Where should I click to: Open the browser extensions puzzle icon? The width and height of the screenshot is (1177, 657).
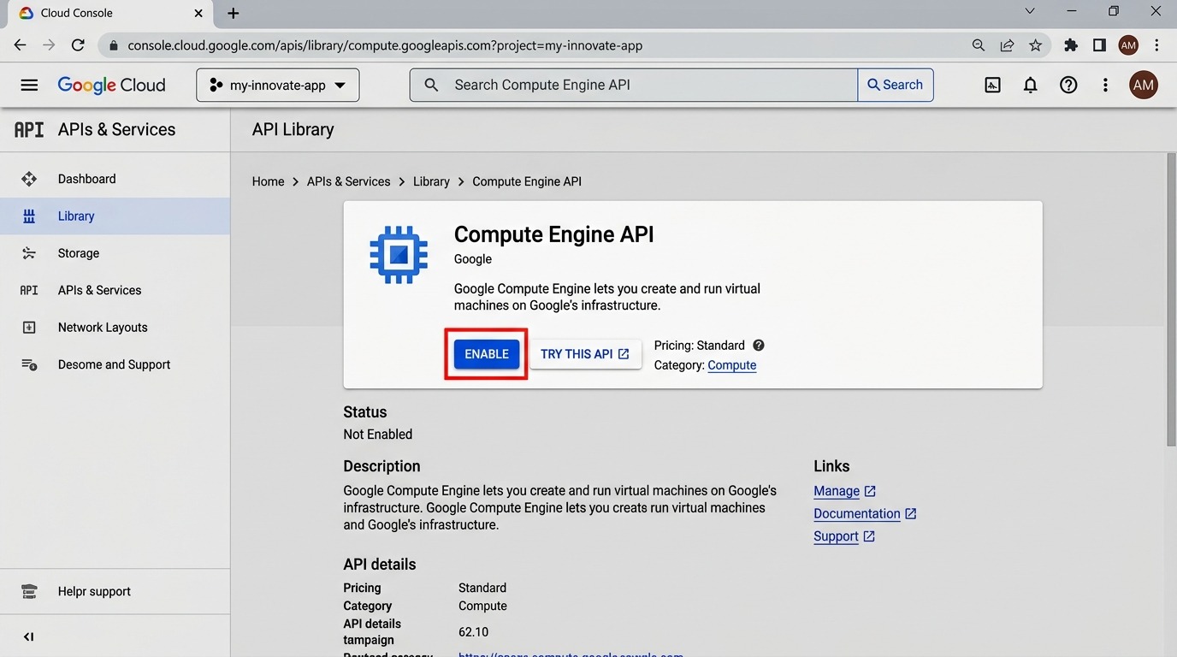(1071, 45)
